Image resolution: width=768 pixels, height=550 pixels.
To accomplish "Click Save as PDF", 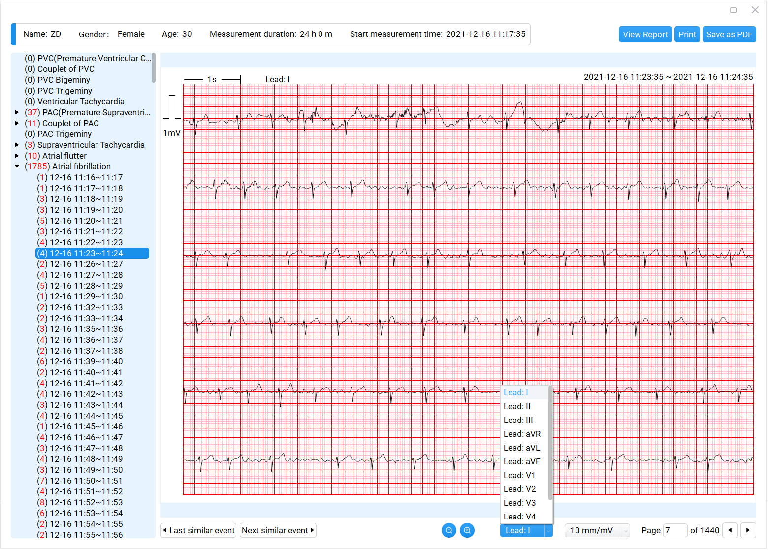I will 729,34.
